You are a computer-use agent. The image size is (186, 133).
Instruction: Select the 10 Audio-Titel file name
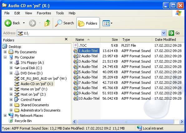(x=89, y=98)
